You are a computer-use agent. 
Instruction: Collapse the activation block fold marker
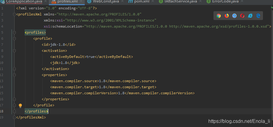(15, 51)
